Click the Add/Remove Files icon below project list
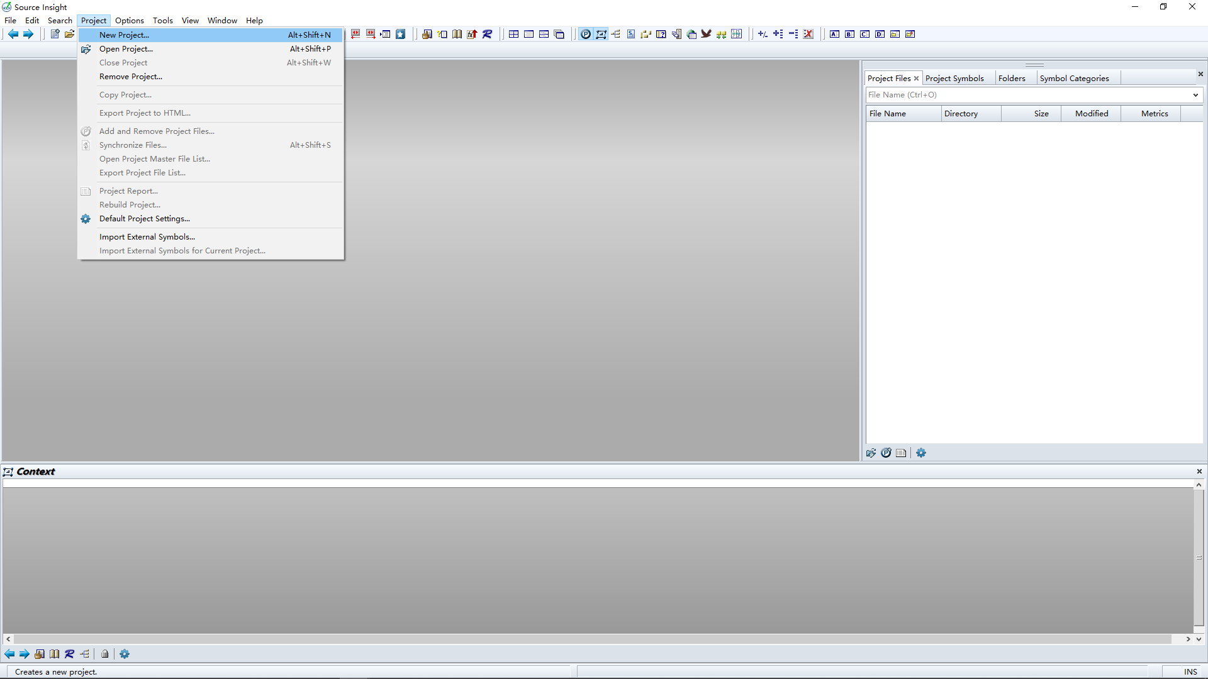The height and width of the screenshot is (679, 1208). coord(886,453)
